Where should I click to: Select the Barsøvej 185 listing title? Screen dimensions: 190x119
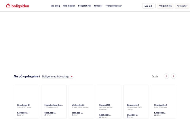[105, 105]
